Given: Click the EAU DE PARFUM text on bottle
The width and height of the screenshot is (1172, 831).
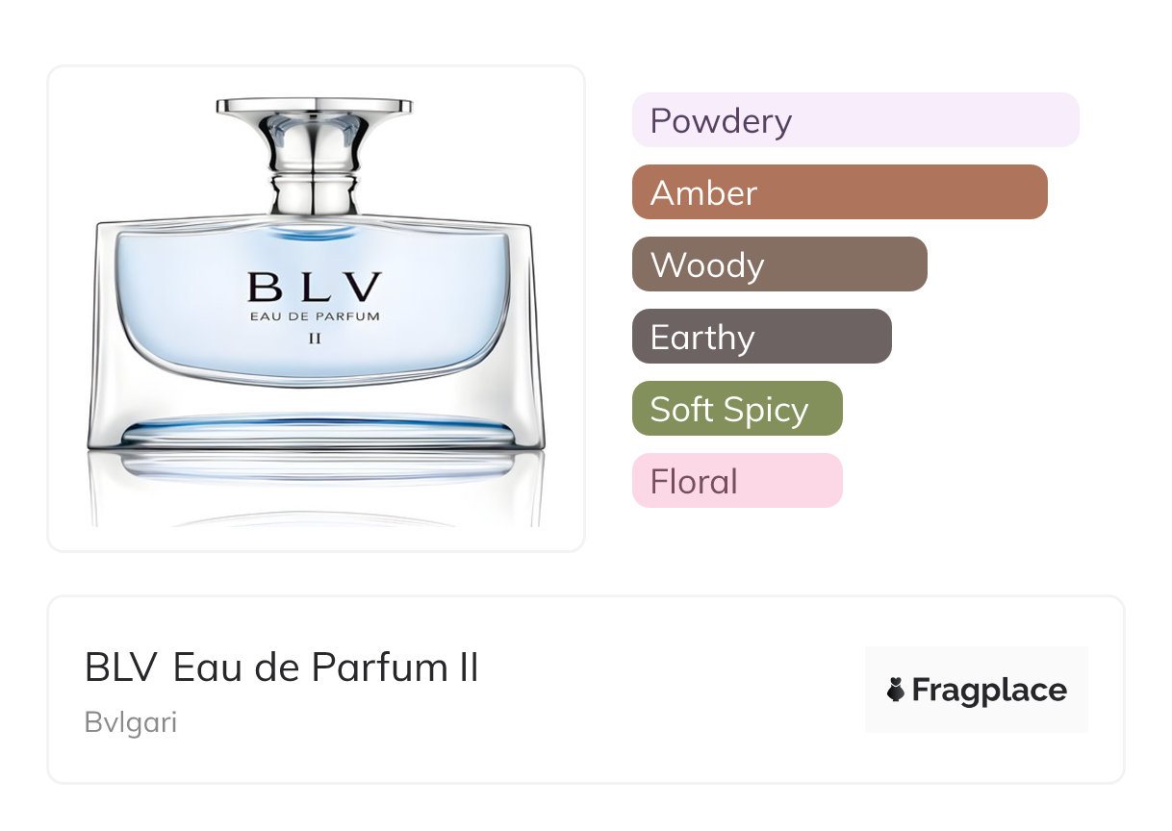Looking at the screenshot, I should click(314, 315).
